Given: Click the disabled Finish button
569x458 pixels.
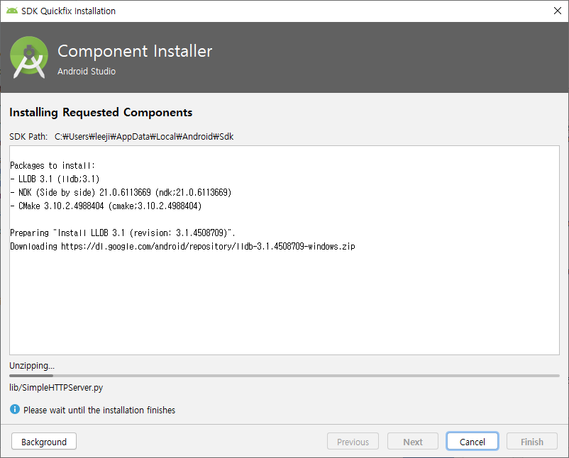Looking at the screenshot, I should point(531,442).
